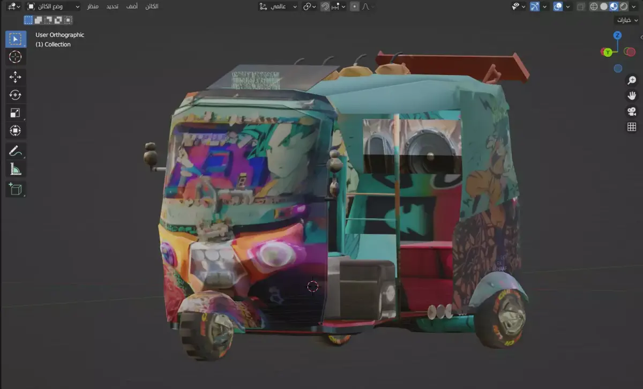Open the تحديد (Select) menu

(x=112, y=6)
